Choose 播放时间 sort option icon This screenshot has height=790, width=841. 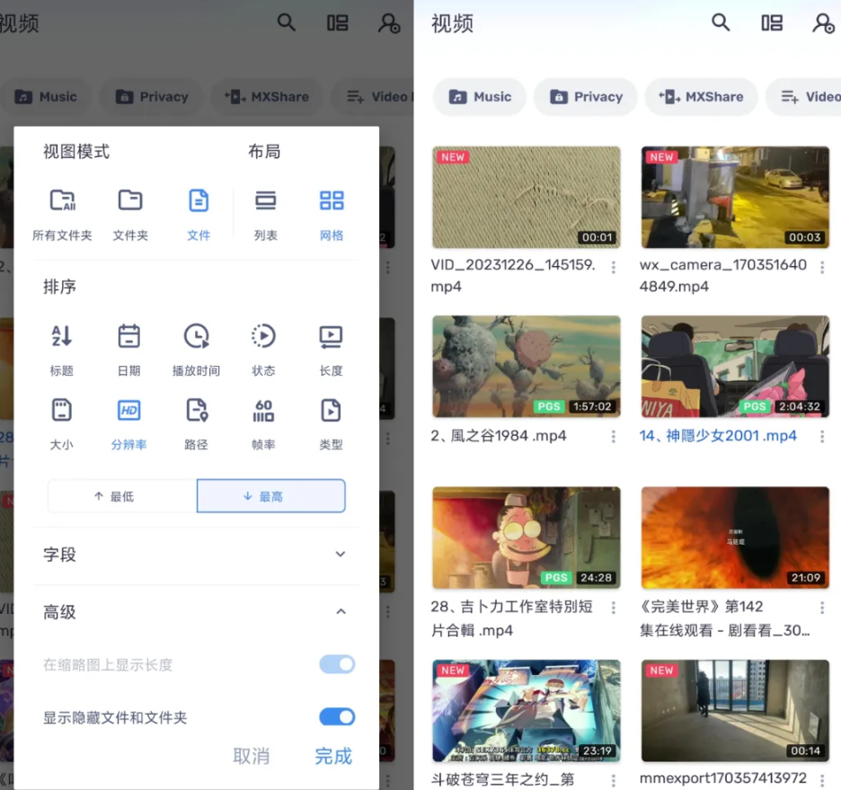(196, 337)
